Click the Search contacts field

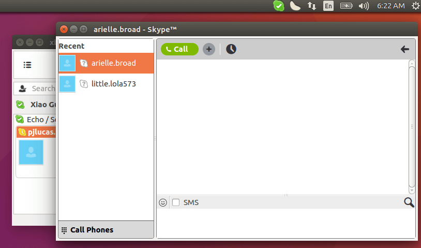click(x=35, y=89)
